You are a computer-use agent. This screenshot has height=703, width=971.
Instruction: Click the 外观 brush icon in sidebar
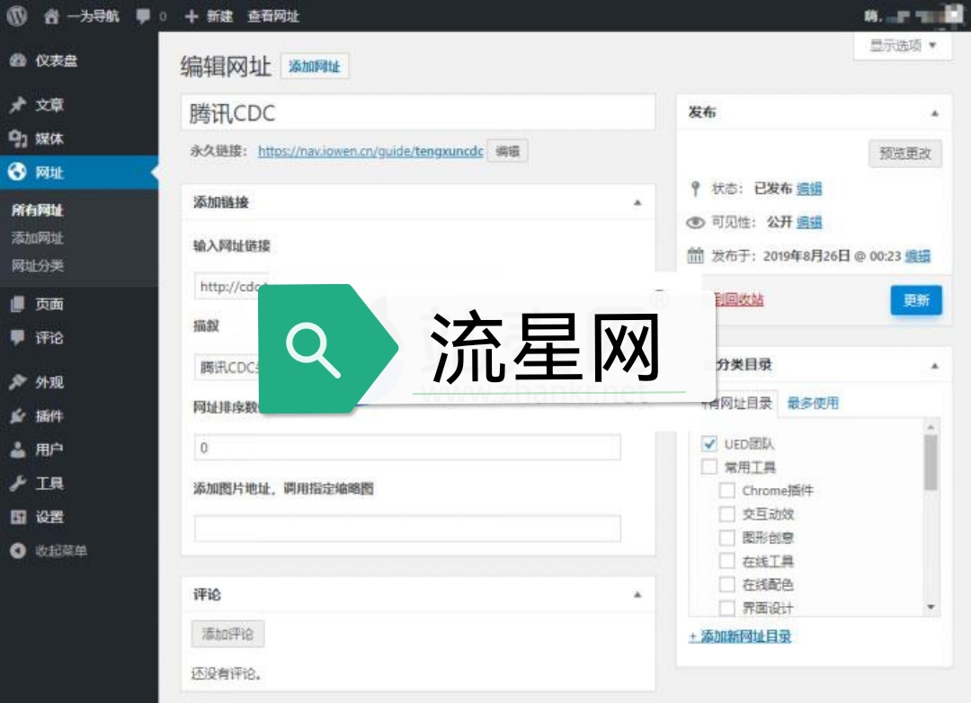(18, 381)
